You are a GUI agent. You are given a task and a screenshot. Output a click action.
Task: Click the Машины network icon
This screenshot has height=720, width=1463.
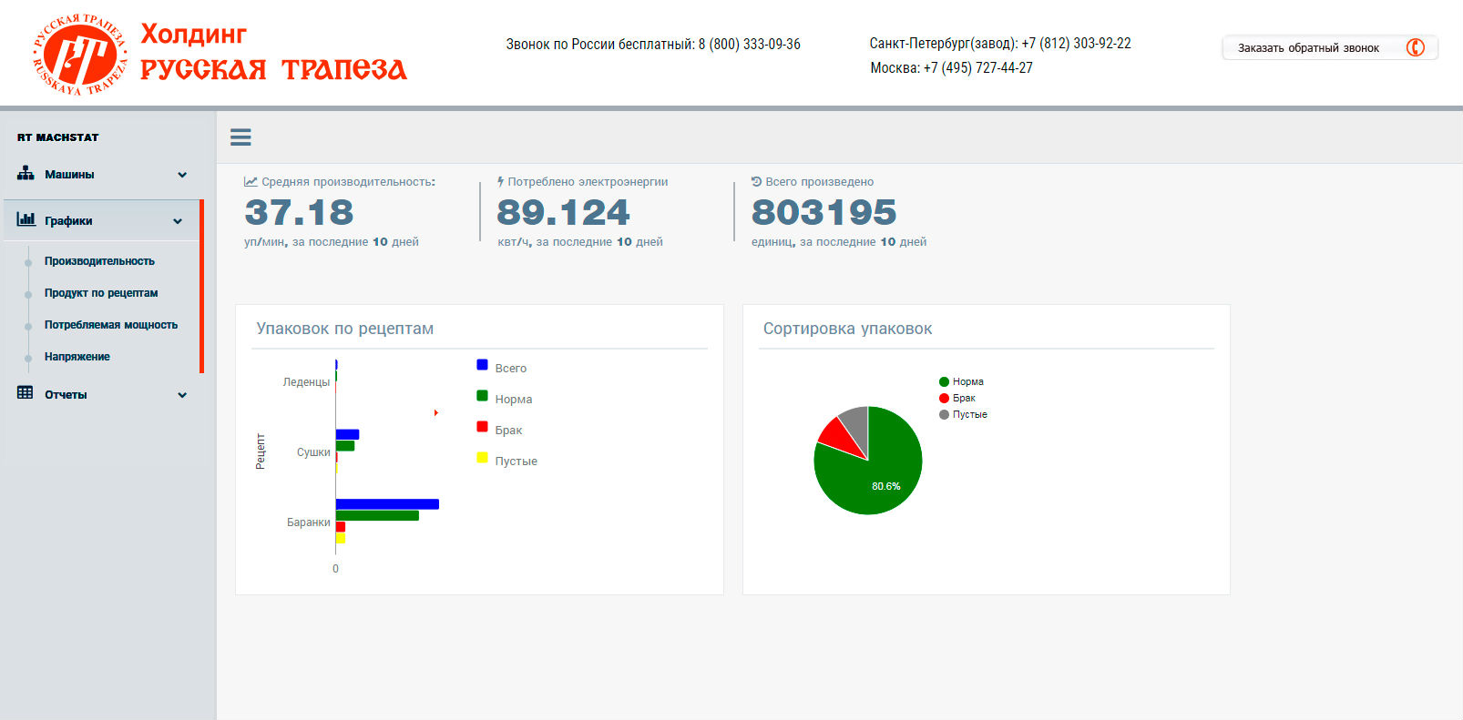click(x=26, y=173)
